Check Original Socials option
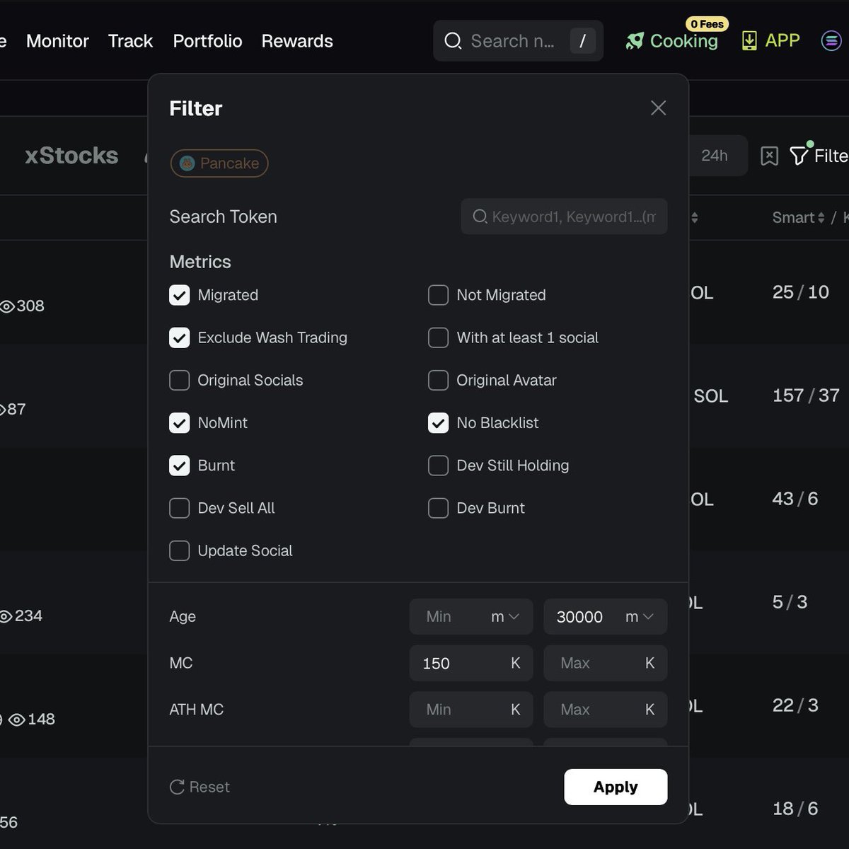Image resolution: width=849 pixels, height=849 pixels. (x=180, y=380)
